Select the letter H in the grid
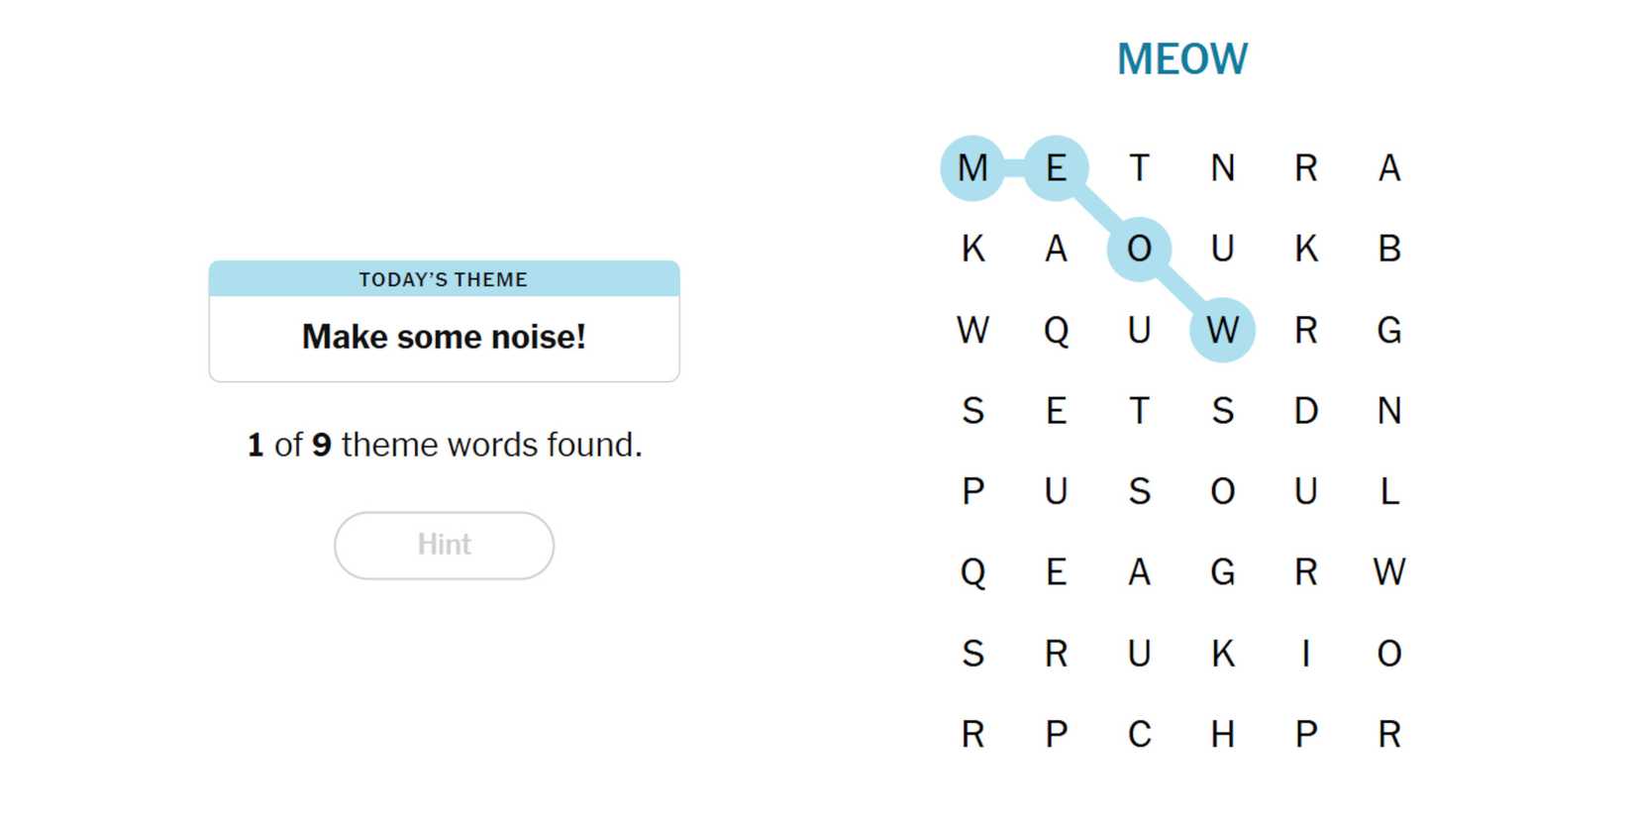 (x=1222, y=735)
